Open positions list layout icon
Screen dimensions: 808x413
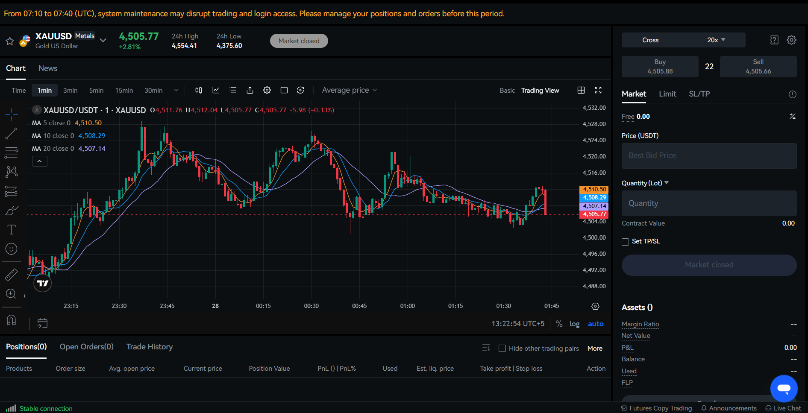point(486,348)
